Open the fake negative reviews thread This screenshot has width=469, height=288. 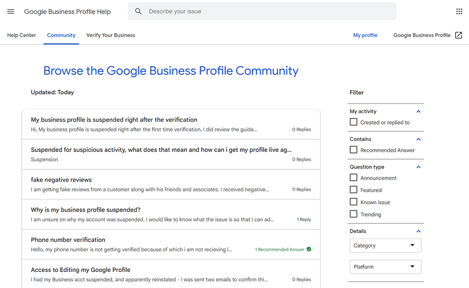pos(171,185)
